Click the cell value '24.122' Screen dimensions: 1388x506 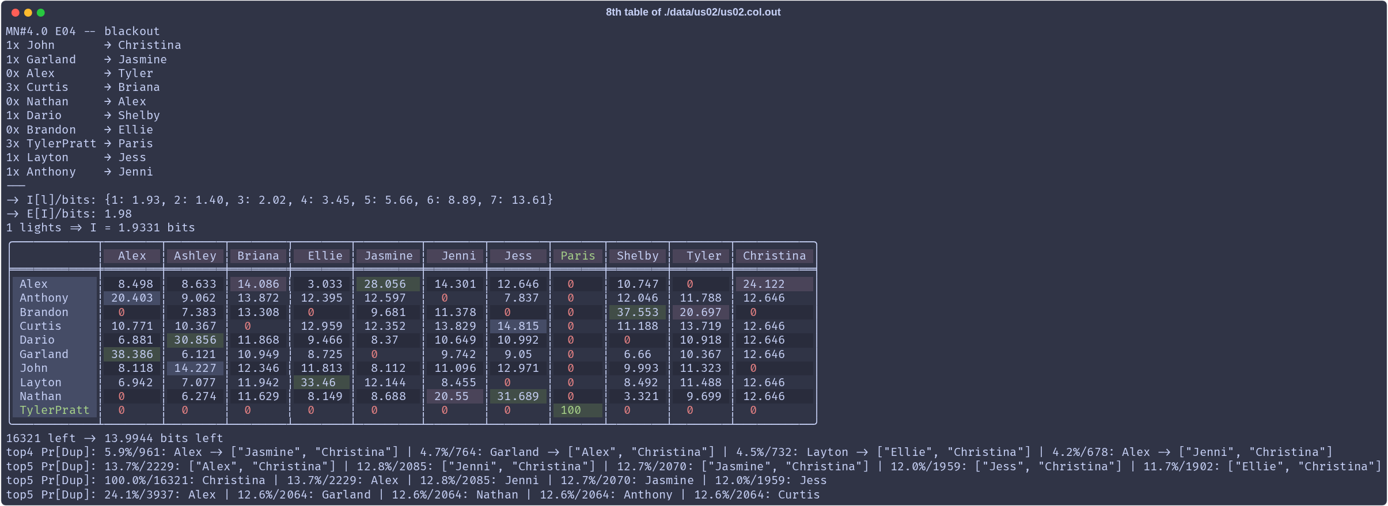tap(775, 284)
